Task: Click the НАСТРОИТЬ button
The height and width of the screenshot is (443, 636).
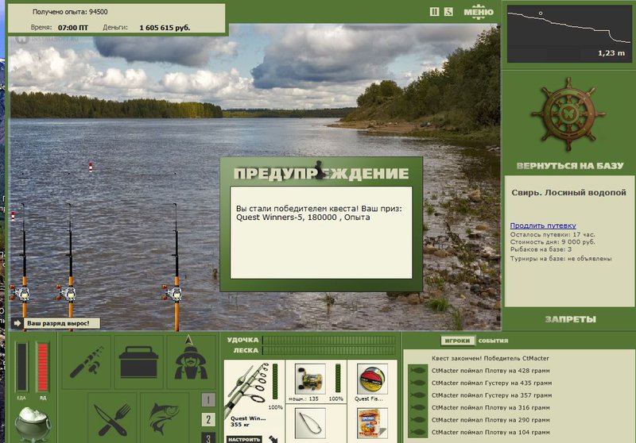Action: coord(244,439)
